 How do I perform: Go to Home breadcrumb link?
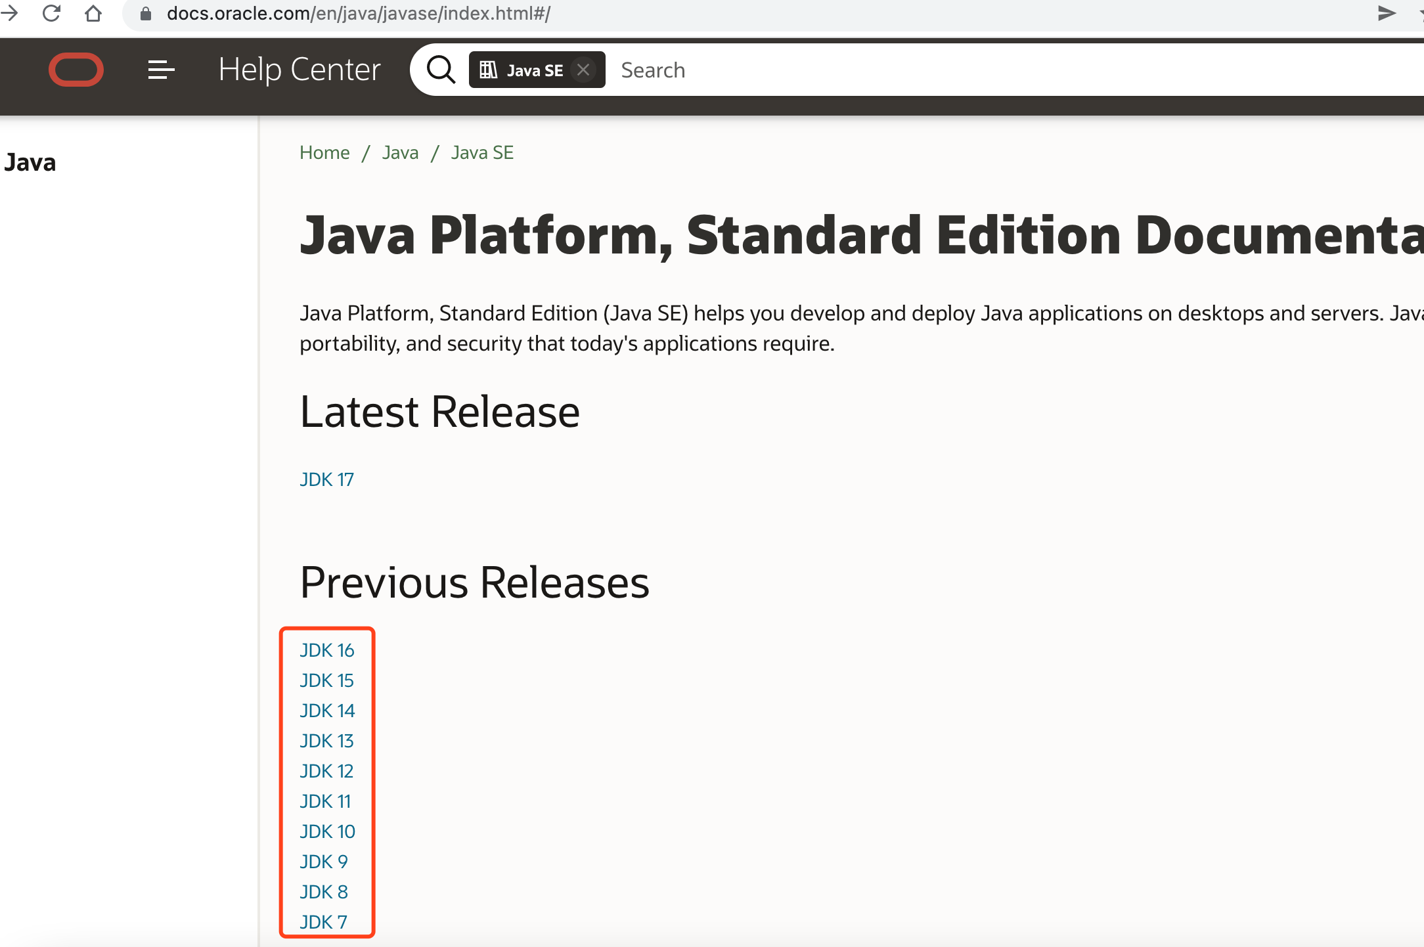pyautogui.click(x=324, y=152)
